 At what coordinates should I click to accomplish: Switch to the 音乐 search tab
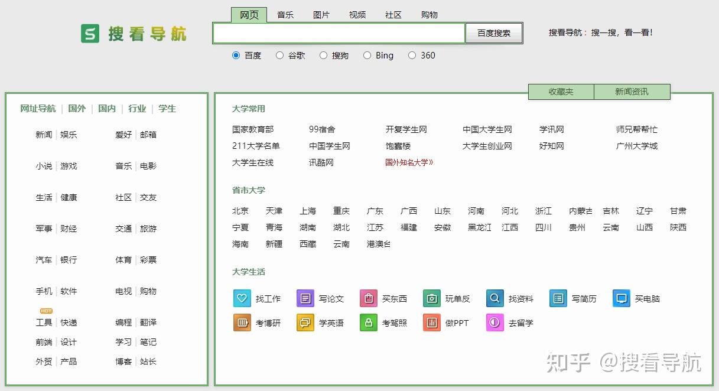pyautogui.click(x=285, y=15)
